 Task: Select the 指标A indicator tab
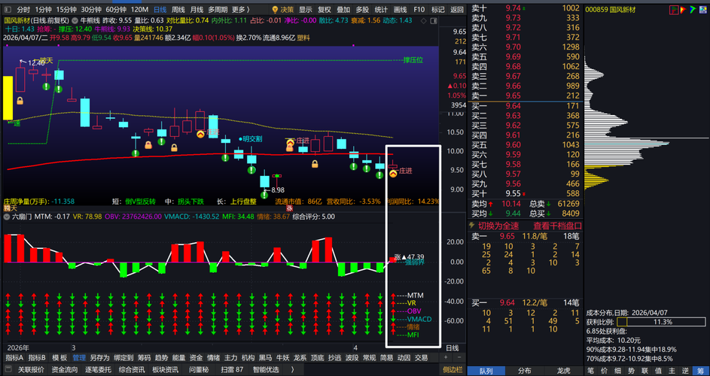(14, 358)
